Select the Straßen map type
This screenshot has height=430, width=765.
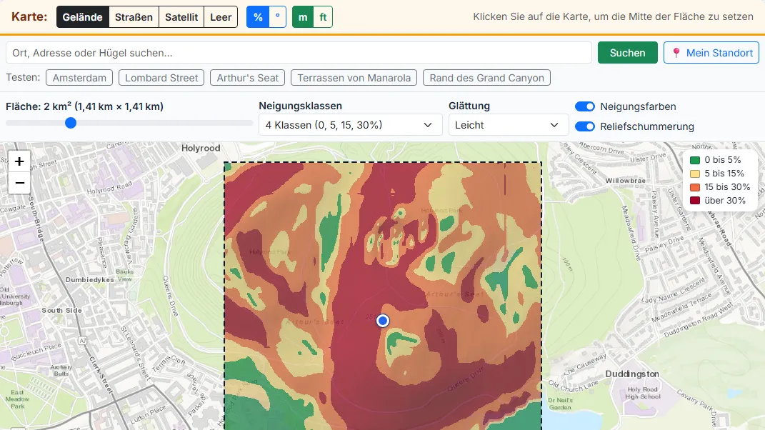(x=134, y=17)
